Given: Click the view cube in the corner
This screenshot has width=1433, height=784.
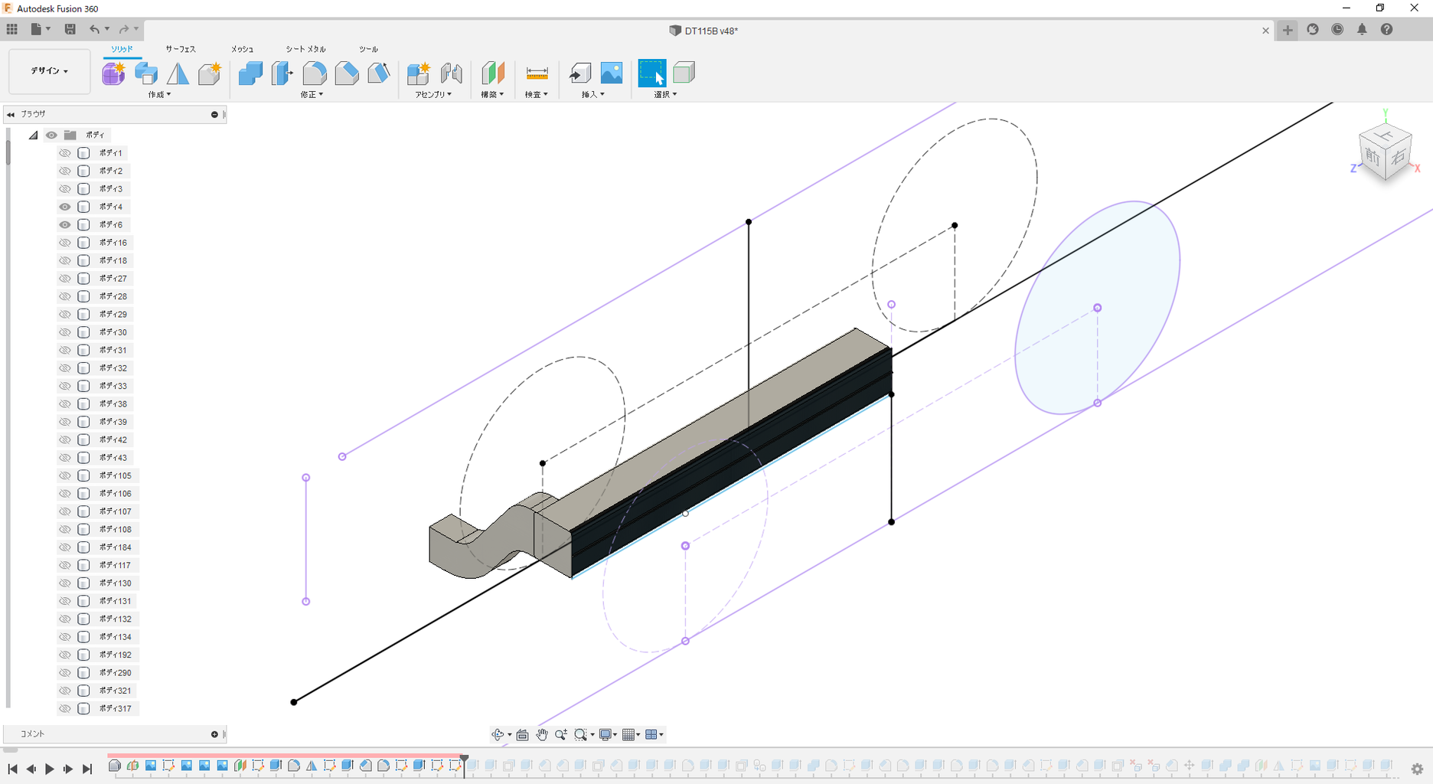Looking at the screenshot, I should tap(1385, 153).
